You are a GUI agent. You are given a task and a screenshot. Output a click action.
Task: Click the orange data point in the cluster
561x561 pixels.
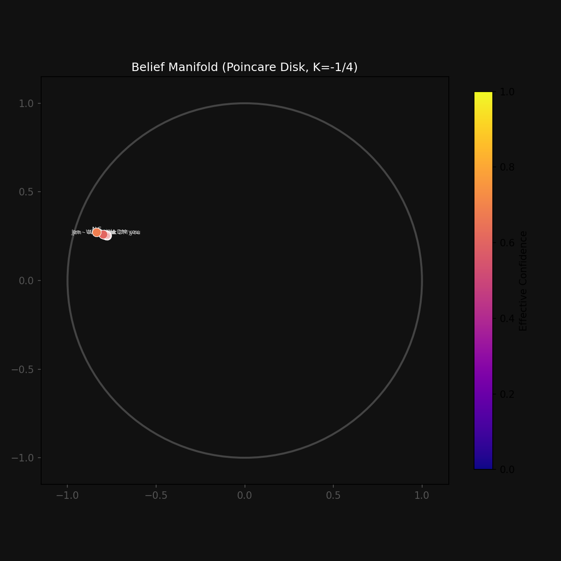[x=97, y=232]
